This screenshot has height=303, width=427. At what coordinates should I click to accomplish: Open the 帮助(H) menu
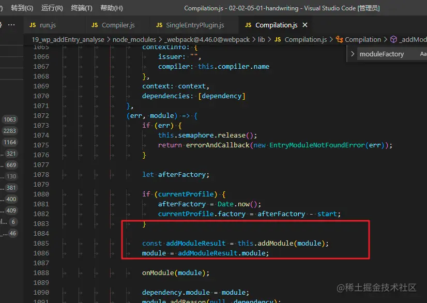(x=111, y=8)
